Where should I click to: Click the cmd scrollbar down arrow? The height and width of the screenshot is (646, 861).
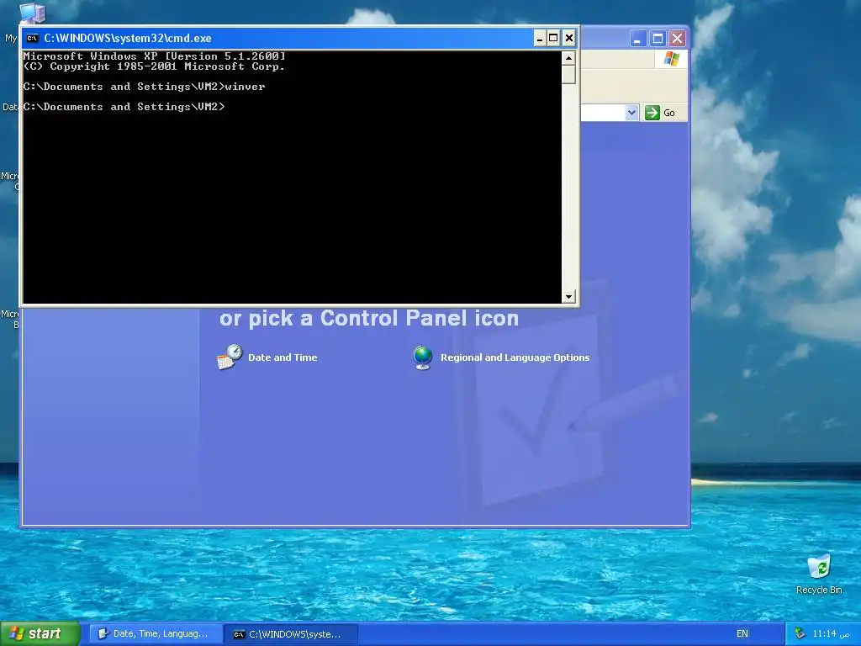568,297
